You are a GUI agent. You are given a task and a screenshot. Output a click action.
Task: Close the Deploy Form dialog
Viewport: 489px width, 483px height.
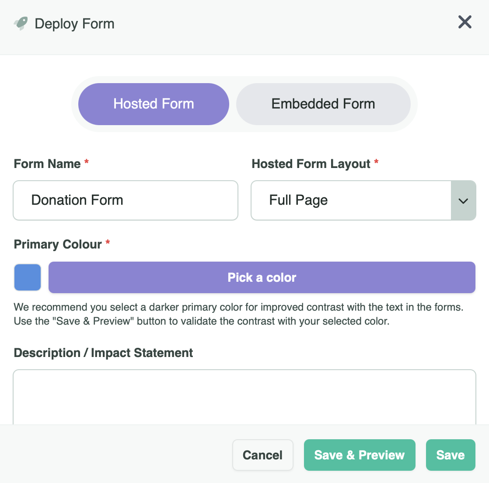[465, 22]
